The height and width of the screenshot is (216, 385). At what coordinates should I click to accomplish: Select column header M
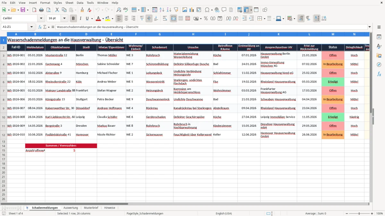pos(333,34)
